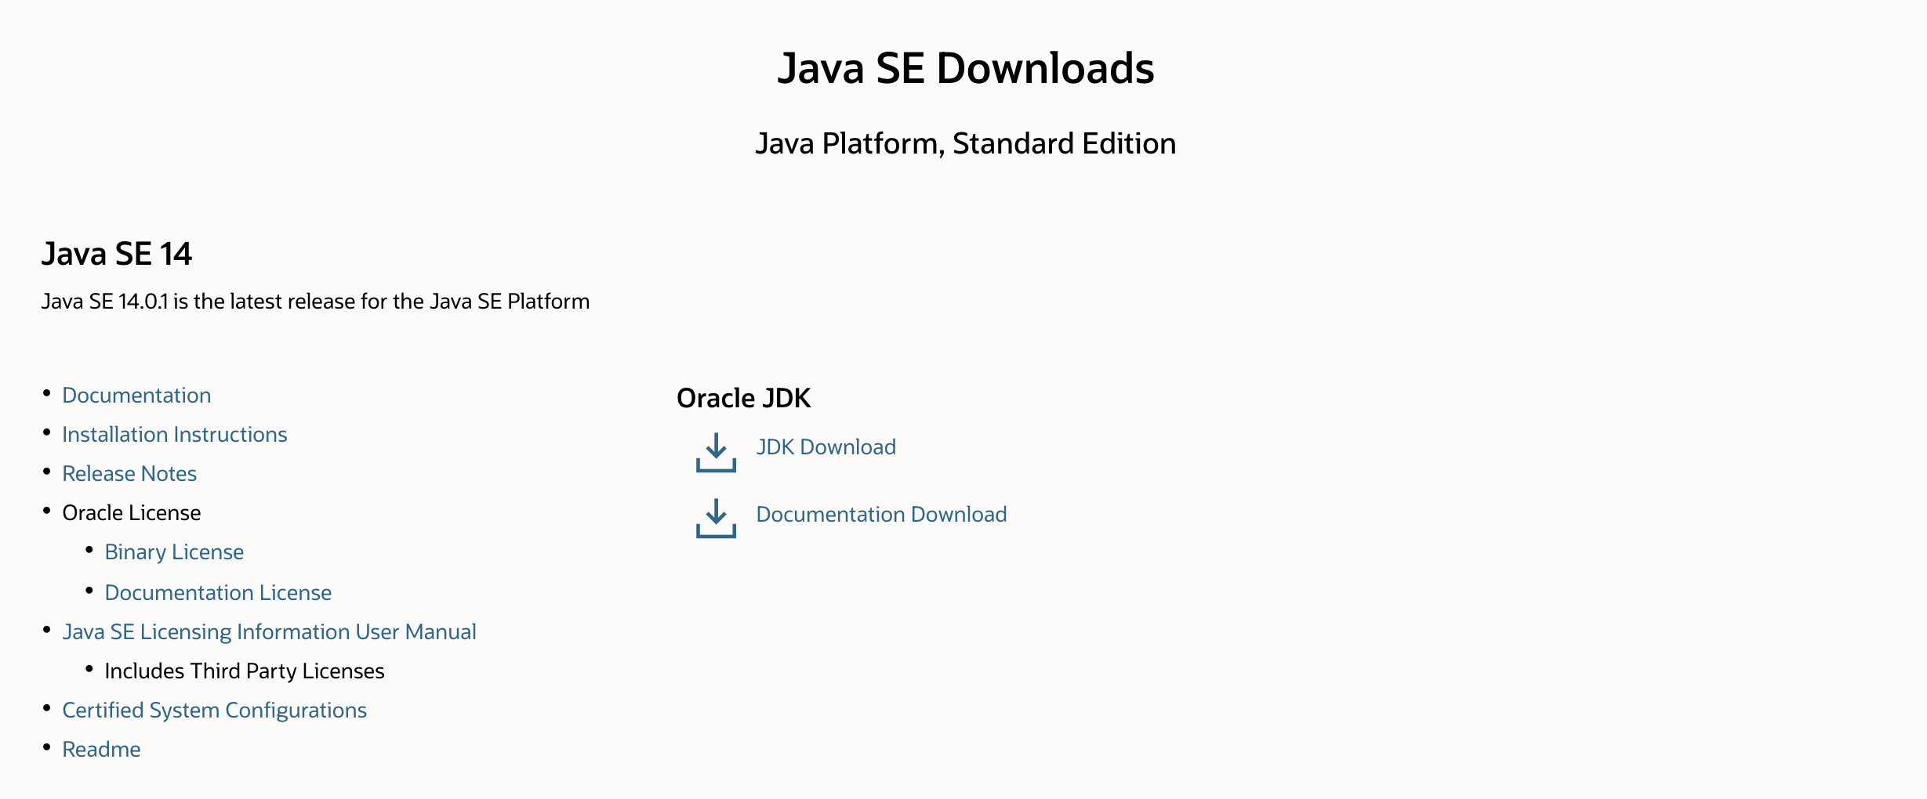Open the JDK Download link
This screenshot has width=1927, height=799.
pyautogui.click(x=826, y=447)
